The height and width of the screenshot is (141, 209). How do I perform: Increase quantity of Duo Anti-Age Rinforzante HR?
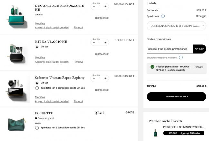[105, 6]
